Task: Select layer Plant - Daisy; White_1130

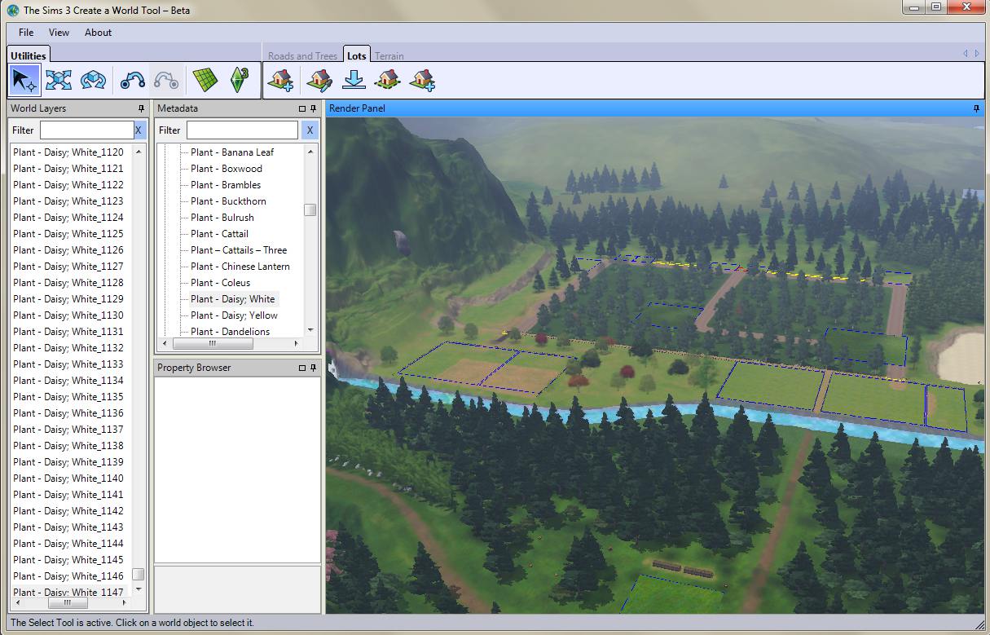Action: [x=68, y=315]
